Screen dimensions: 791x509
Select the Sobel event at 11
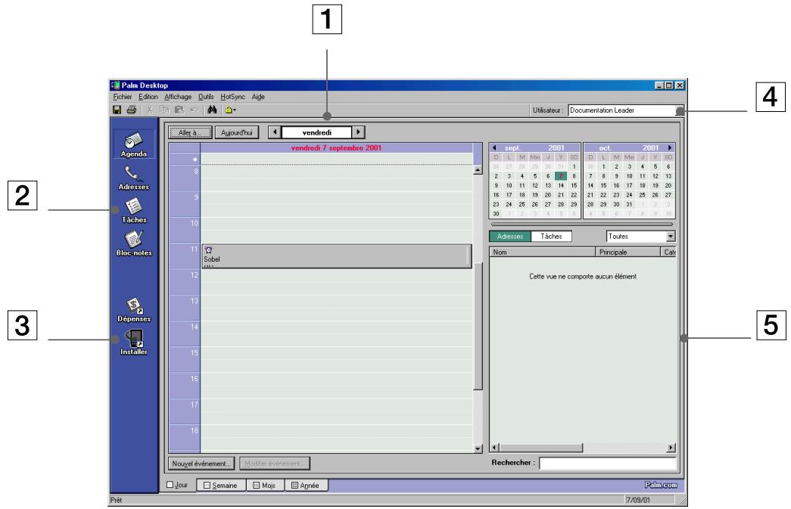coord(337,256)
